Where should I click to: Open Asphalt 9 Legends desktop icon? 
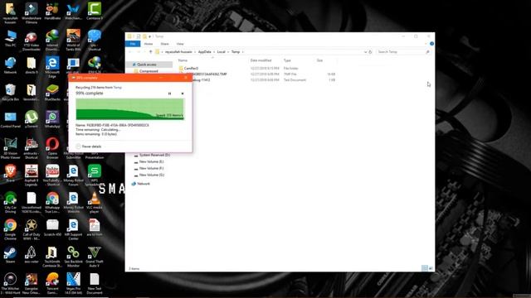(32, 175)
